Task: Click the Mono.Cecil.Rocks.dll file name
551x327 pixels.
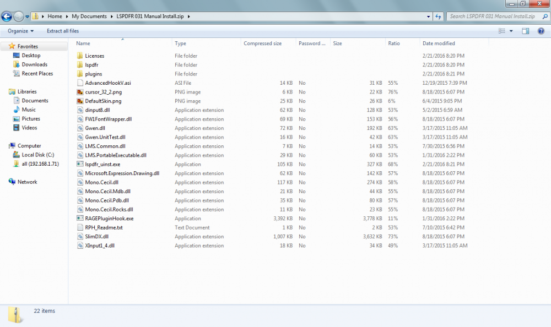Action: tap(109, 210)
